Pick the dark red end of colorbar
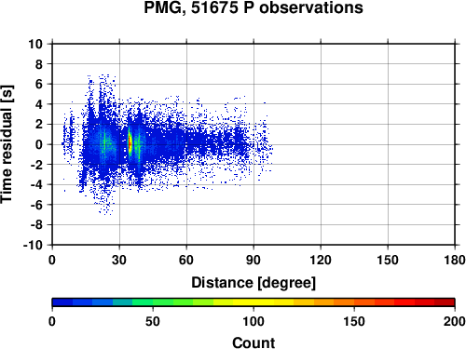Viewport: 466px width, 349px height. click(445, 302)
